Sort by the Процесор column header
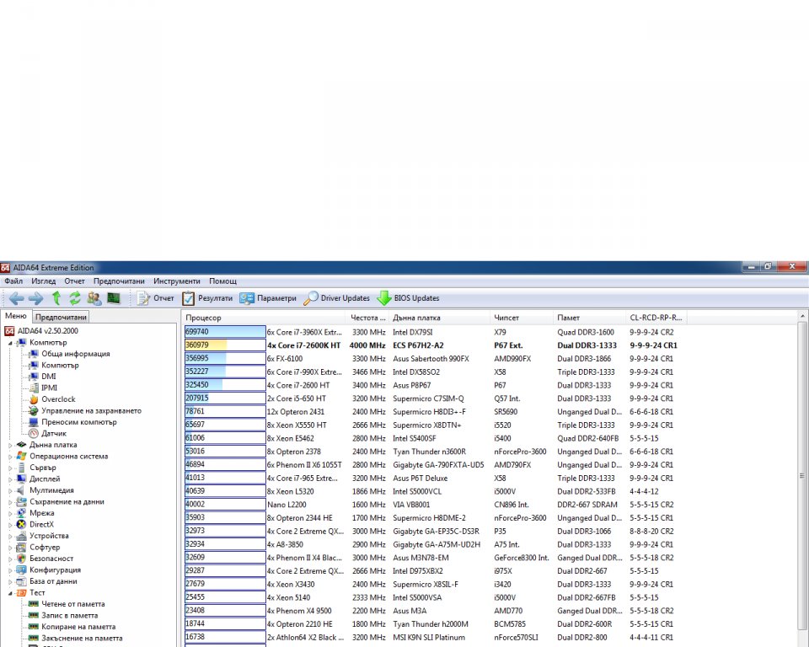 [x=204, y=318]
